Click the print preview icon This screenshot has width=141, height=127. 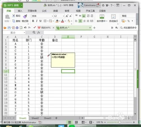tap(21, 28)
